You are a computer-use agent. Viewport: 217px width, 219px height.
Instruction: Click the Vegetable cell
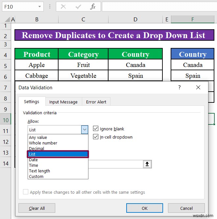click(83, 76)
